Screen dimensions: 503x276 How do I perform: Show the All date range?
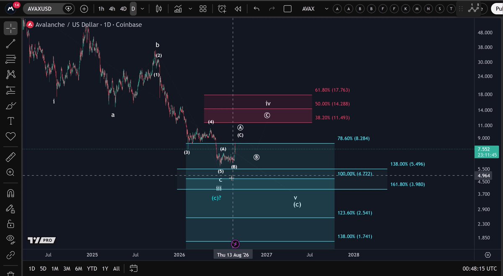(117, 268)
